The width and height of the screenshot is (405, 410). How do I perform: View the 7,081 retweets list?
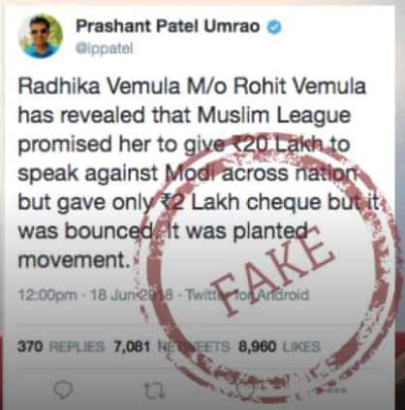coord(132,347)
